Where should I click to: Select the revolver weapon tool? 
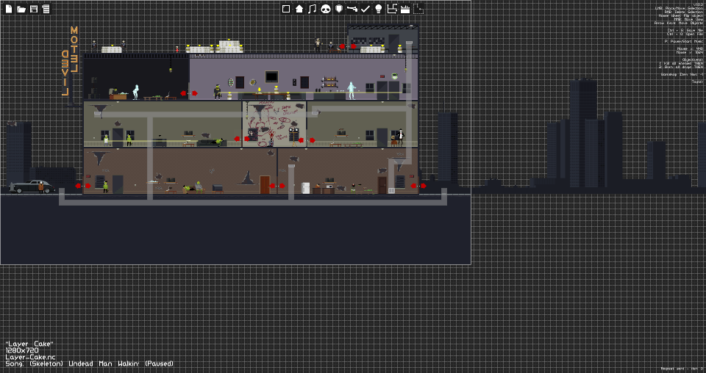coord(352,9)
